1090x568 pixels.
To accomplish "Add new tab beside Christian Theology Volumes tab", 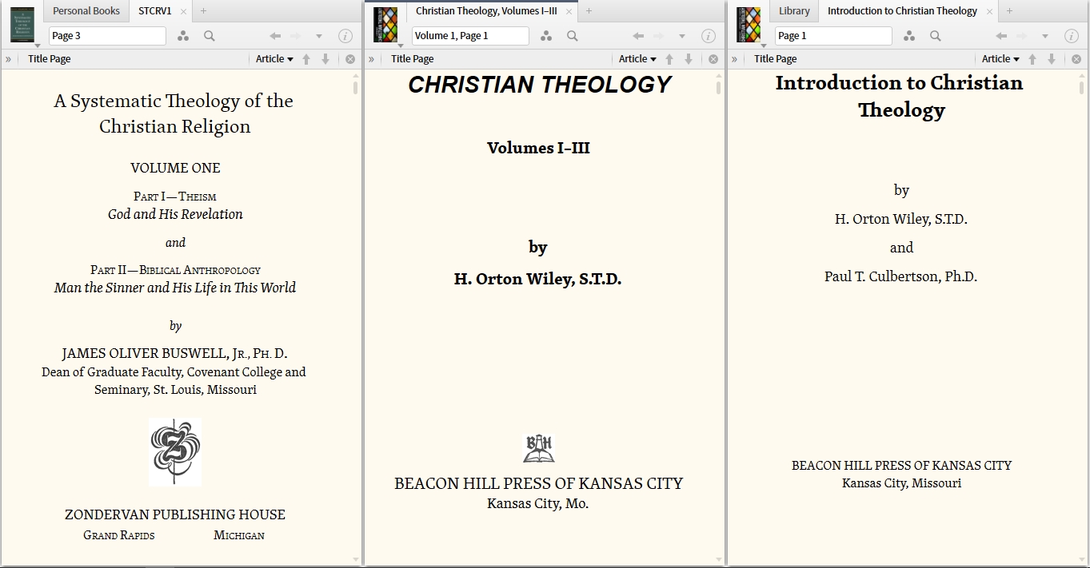I will point(589,11).
